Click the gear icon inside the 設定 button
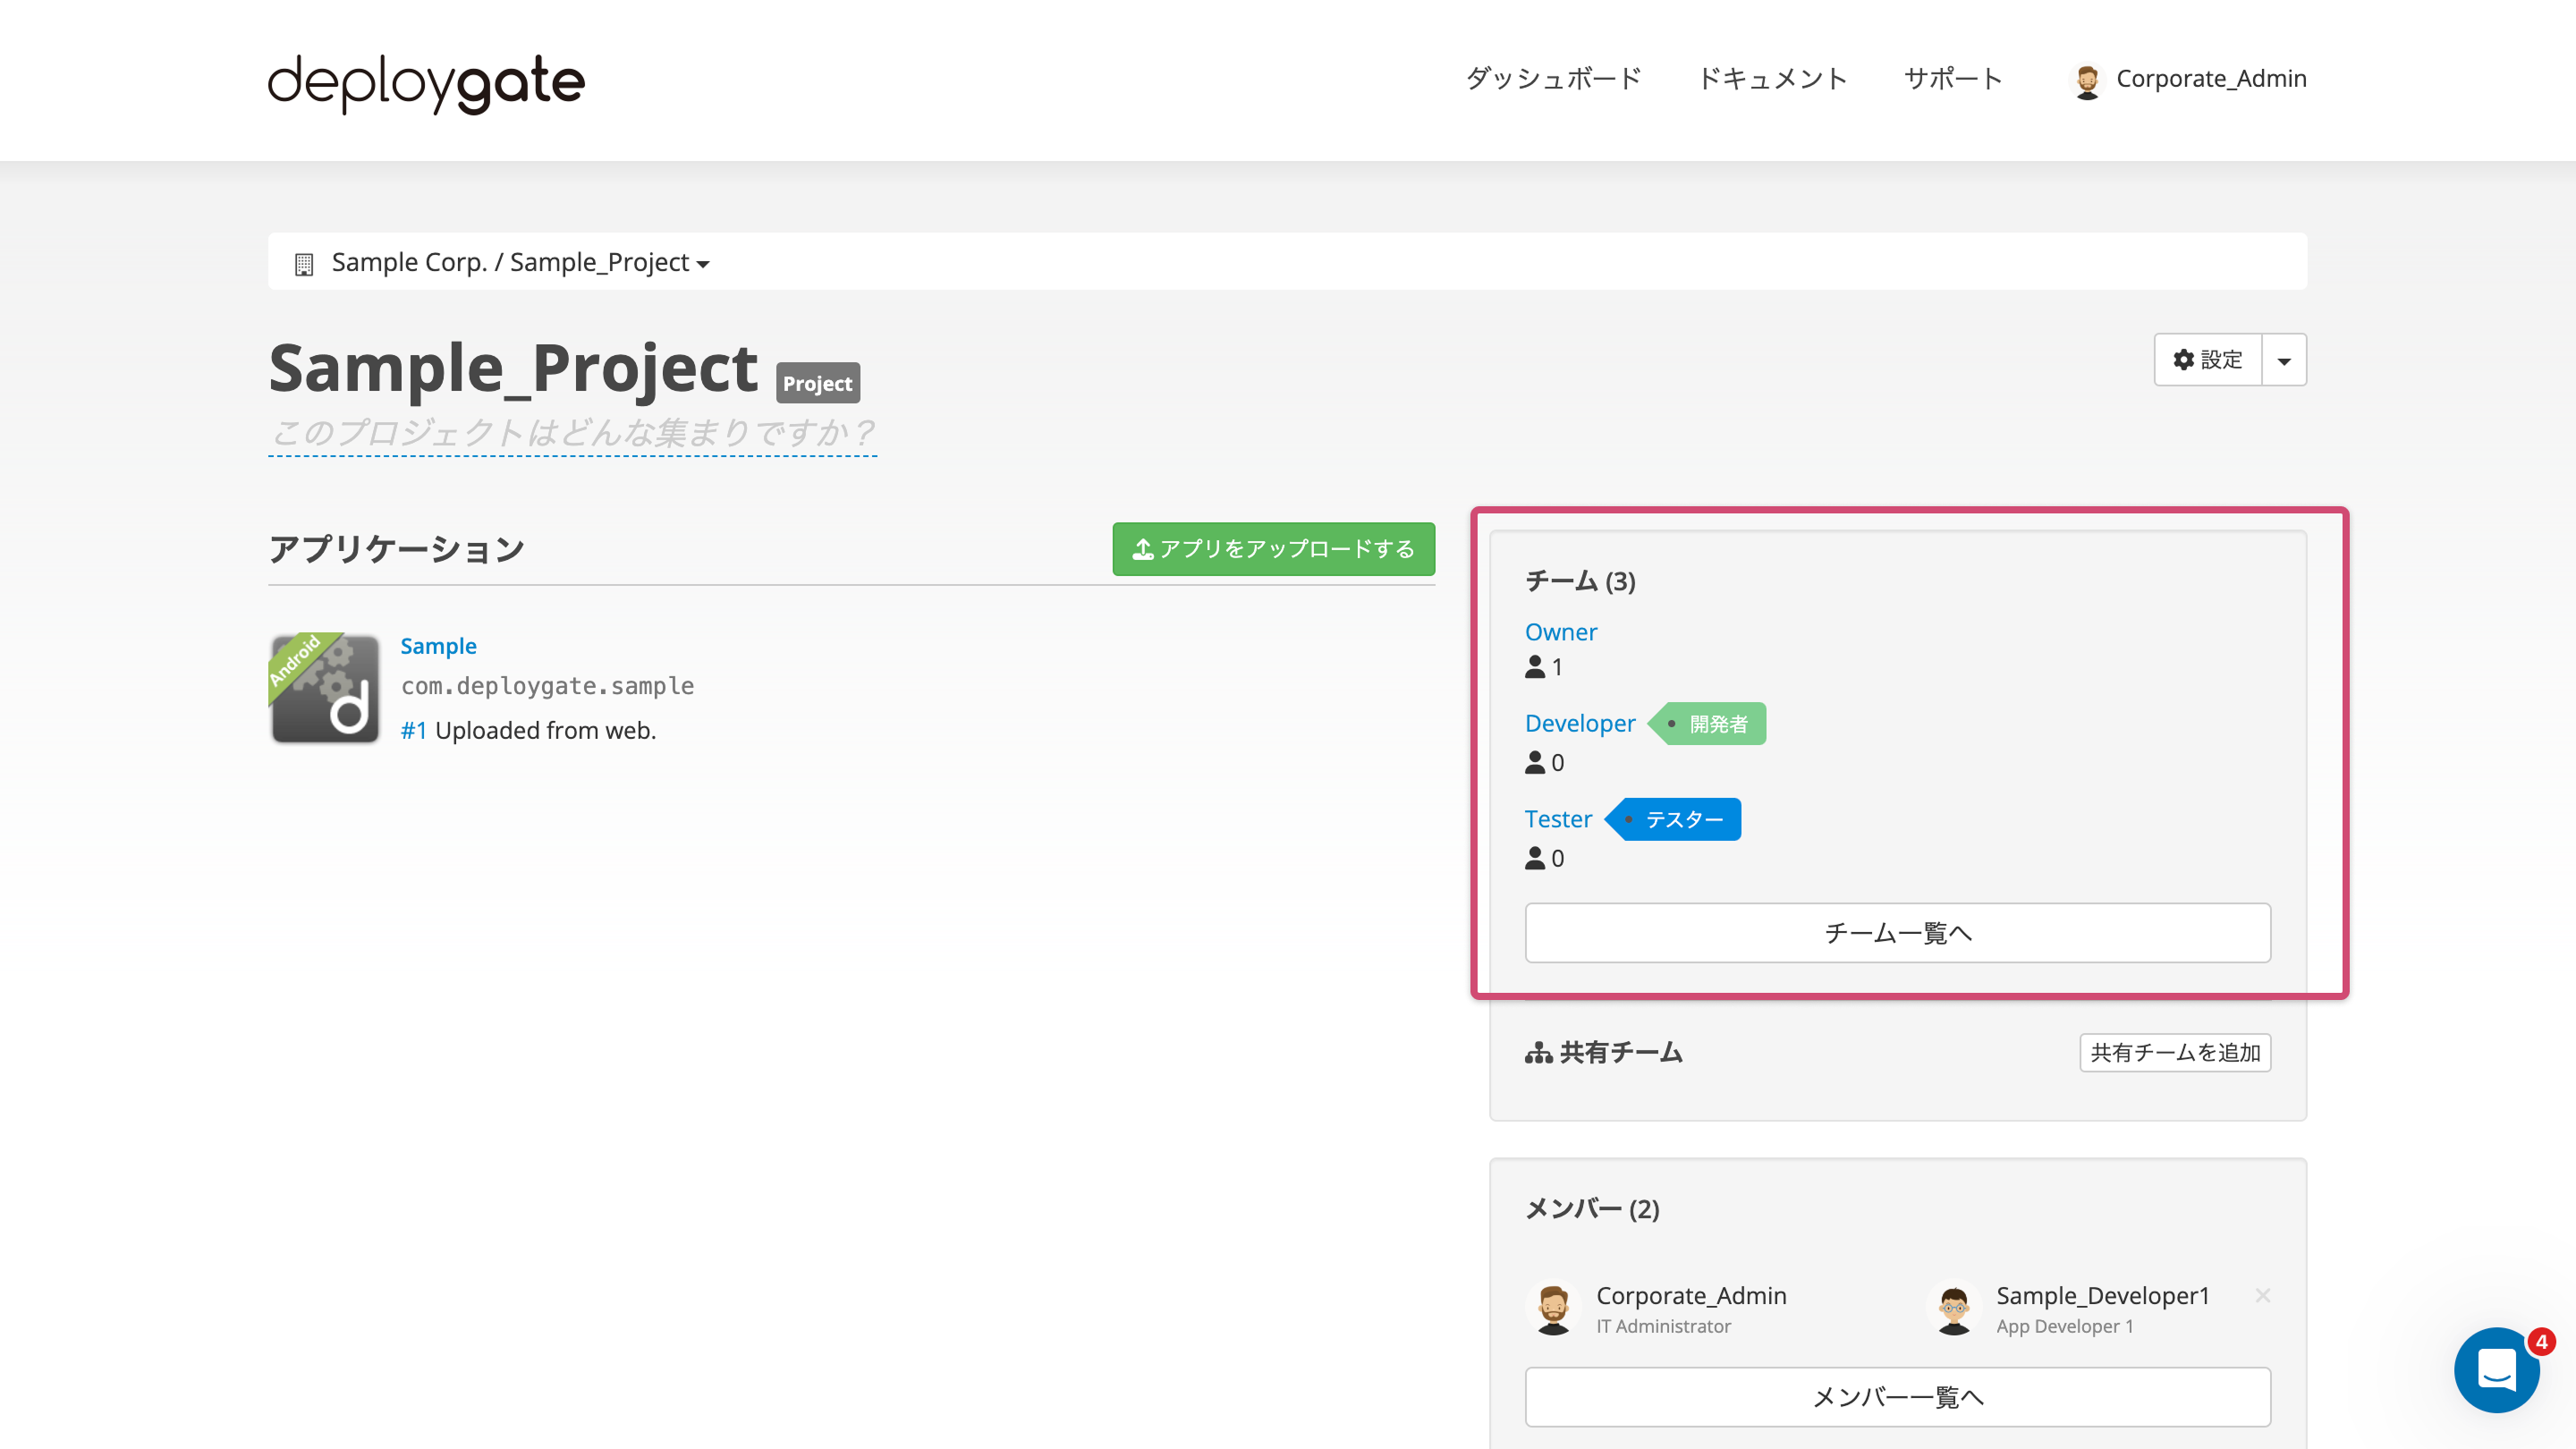This screenshot has height=1449, width=2576. point(2183,360)
